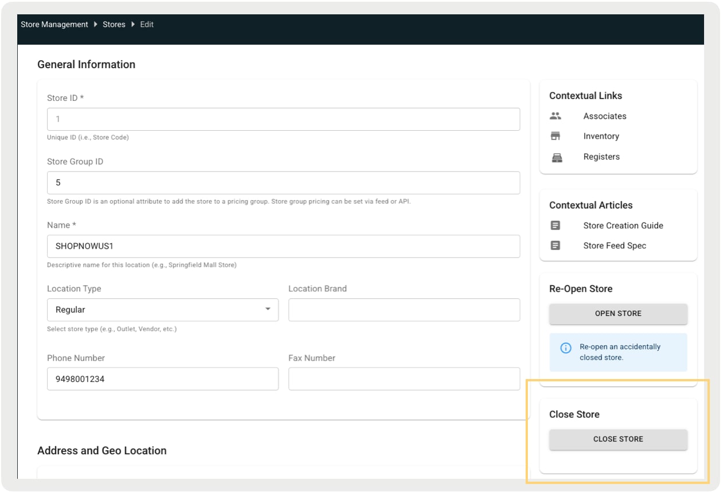Screen dimensions: 723x492
Task: Open the Location Type dropdown arrow
Action: coord(267,310)
